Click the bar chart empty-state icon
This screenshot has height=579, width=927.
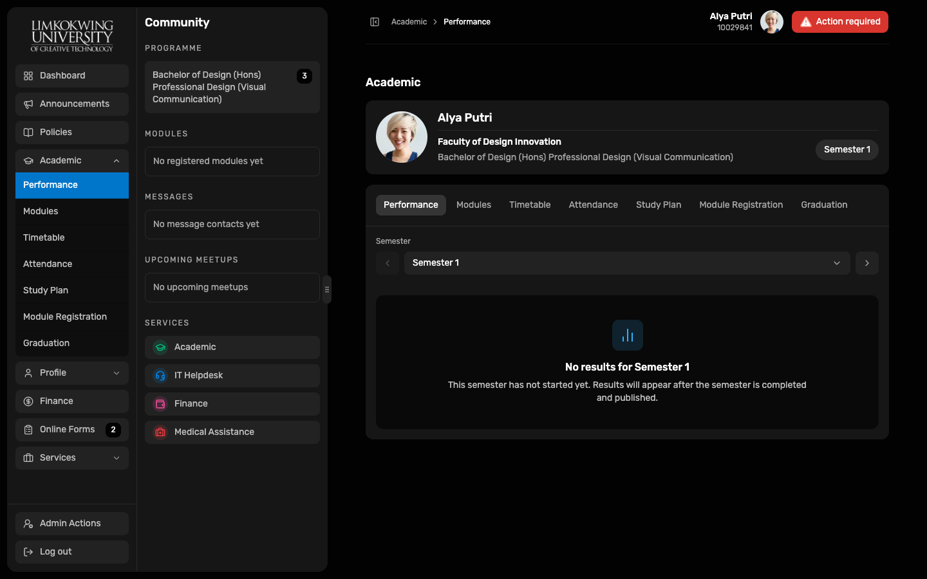click(628, 335)
